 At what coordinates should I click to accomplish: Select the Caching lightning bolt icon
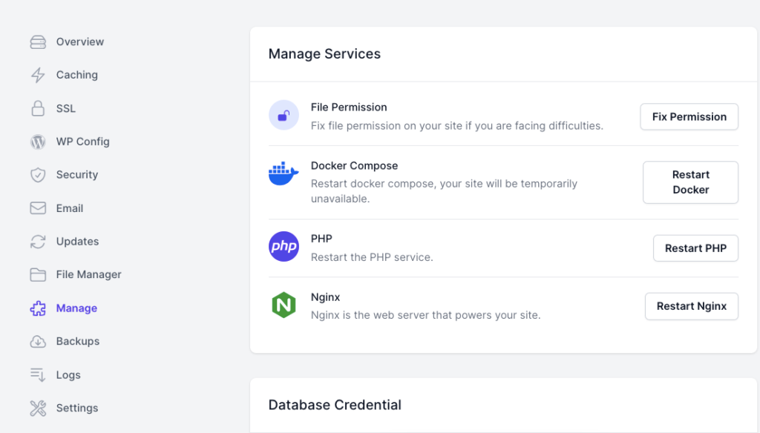click(38, 75)
